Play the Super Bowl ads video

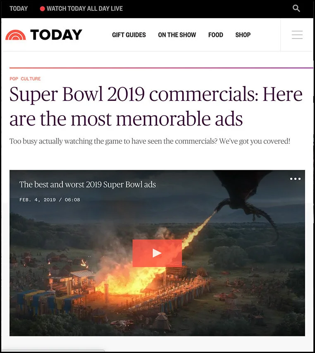(x=157, y=253)
